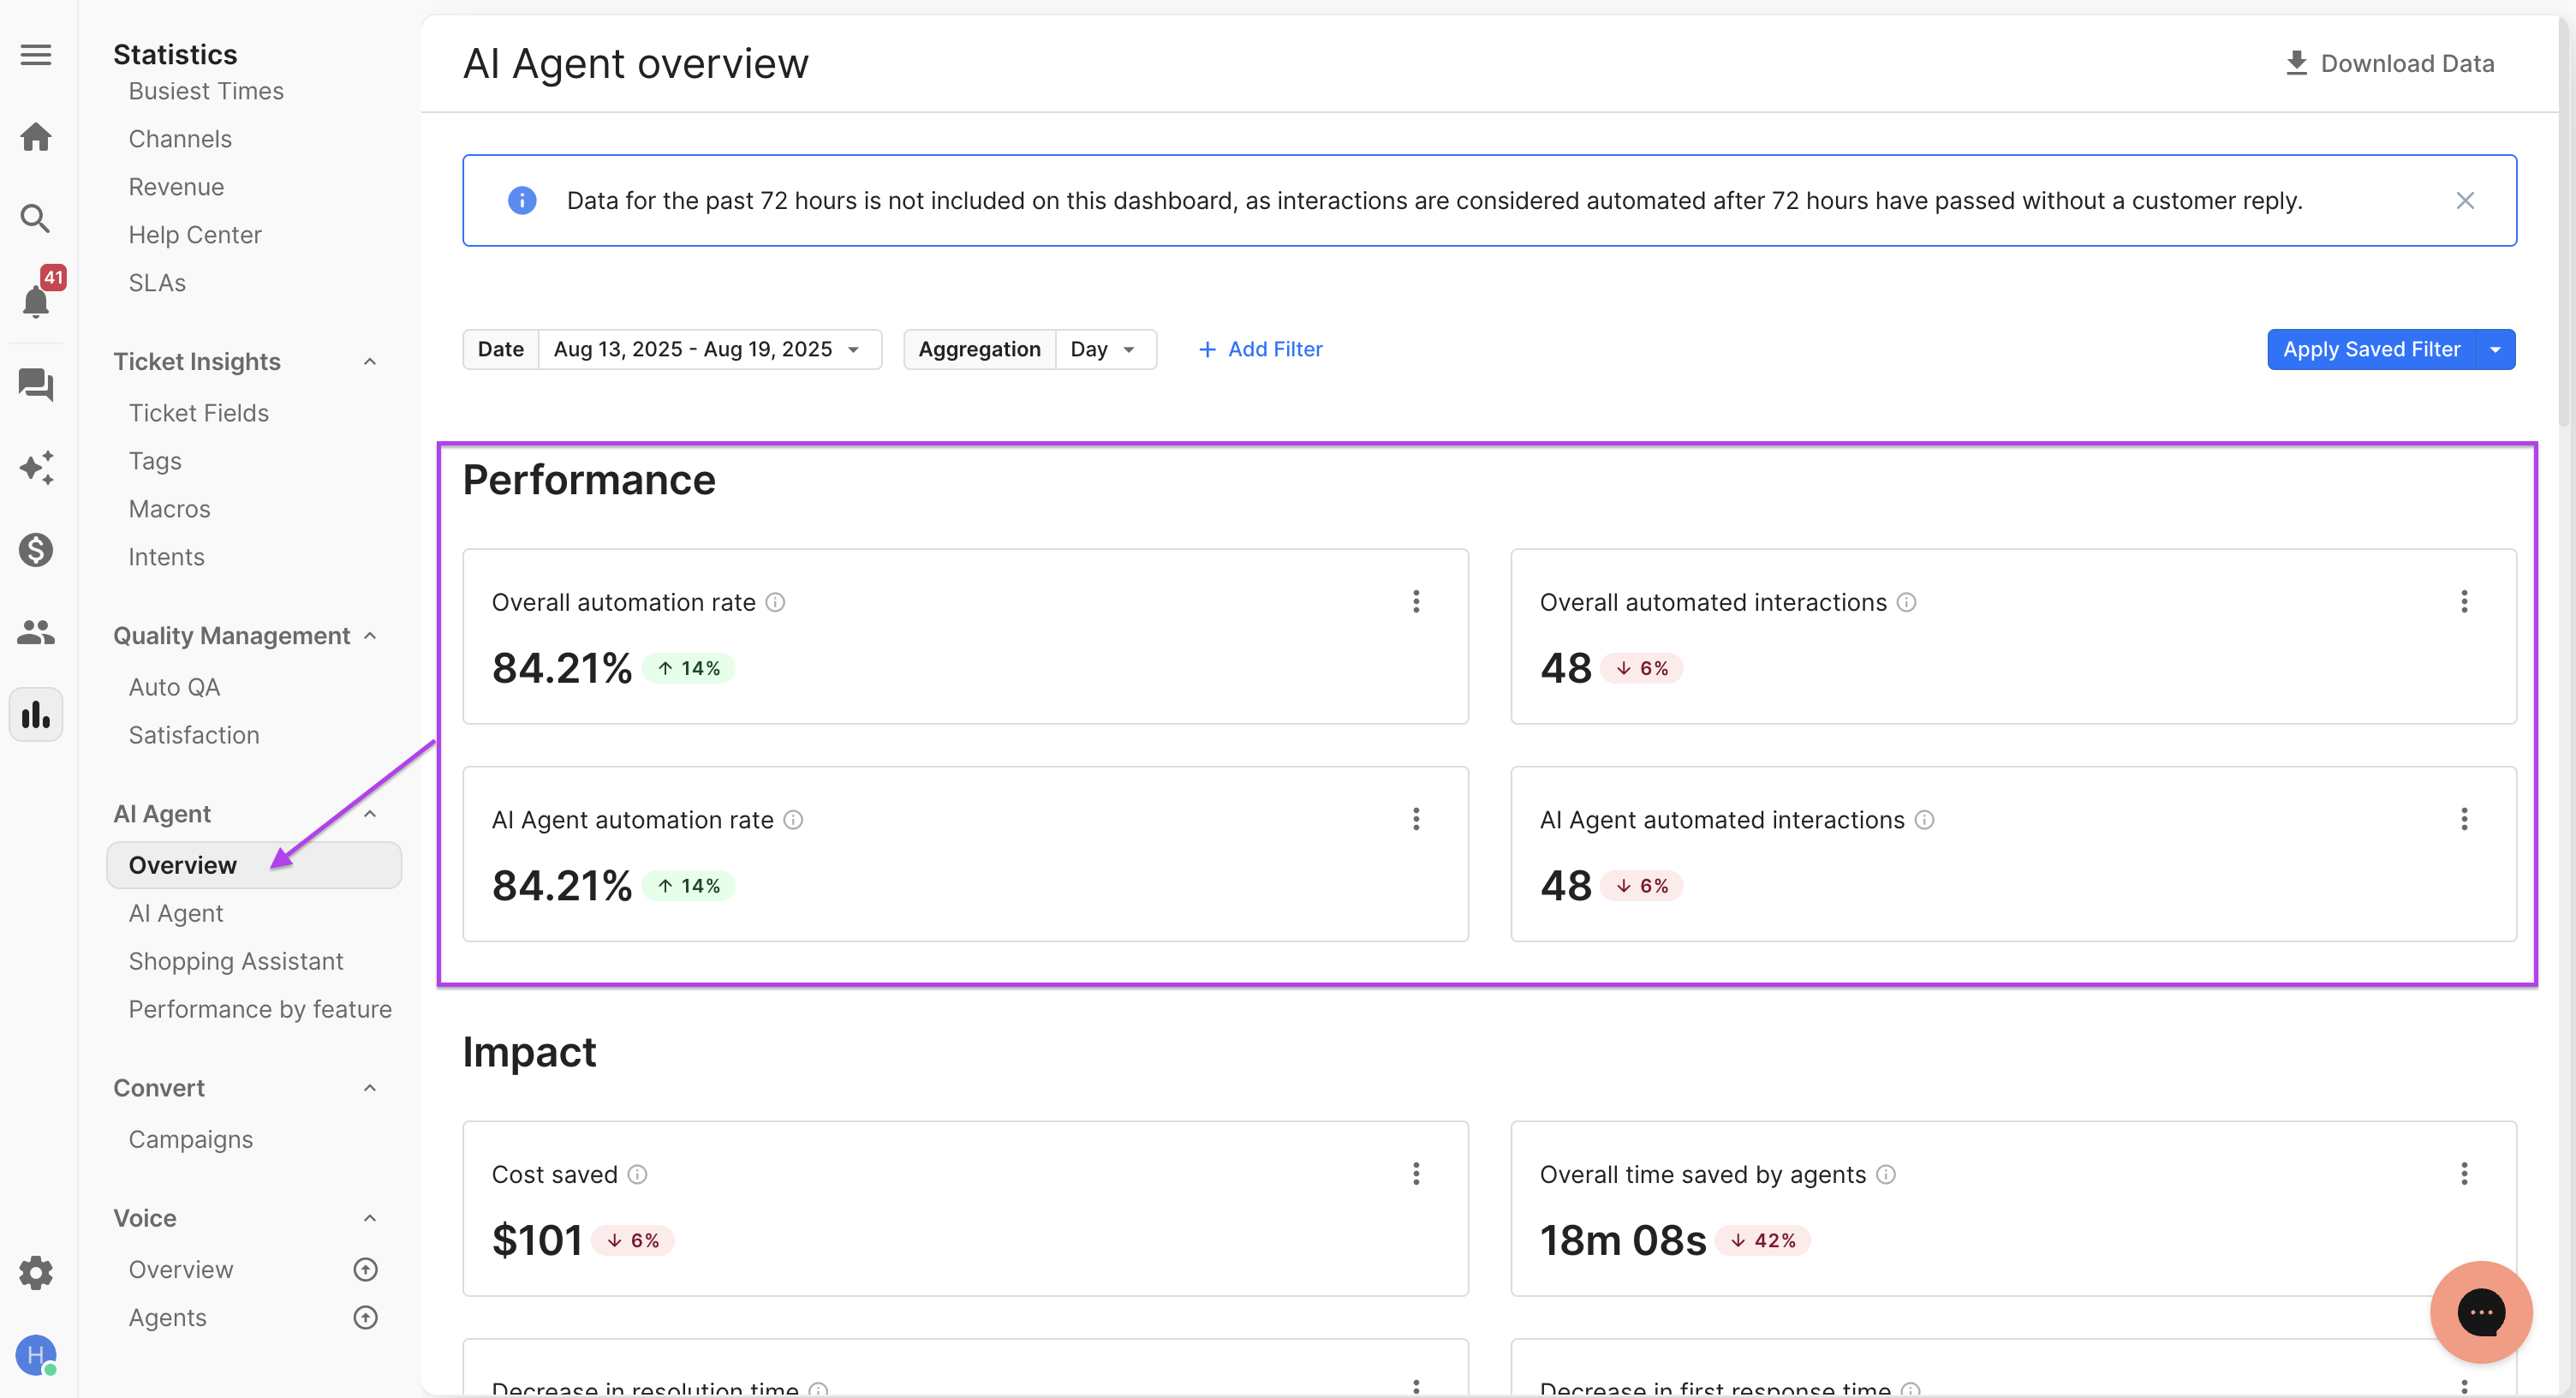Viewport: 2576px width, 1398px height.
Task: Open the Aggregation Day dropdown
Action: (x=1104, y=349)
